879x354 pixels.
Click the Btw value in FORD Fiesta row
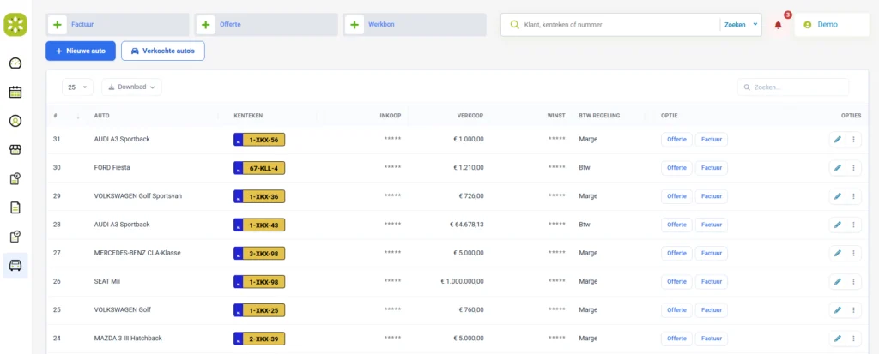[x=584, y=167]
